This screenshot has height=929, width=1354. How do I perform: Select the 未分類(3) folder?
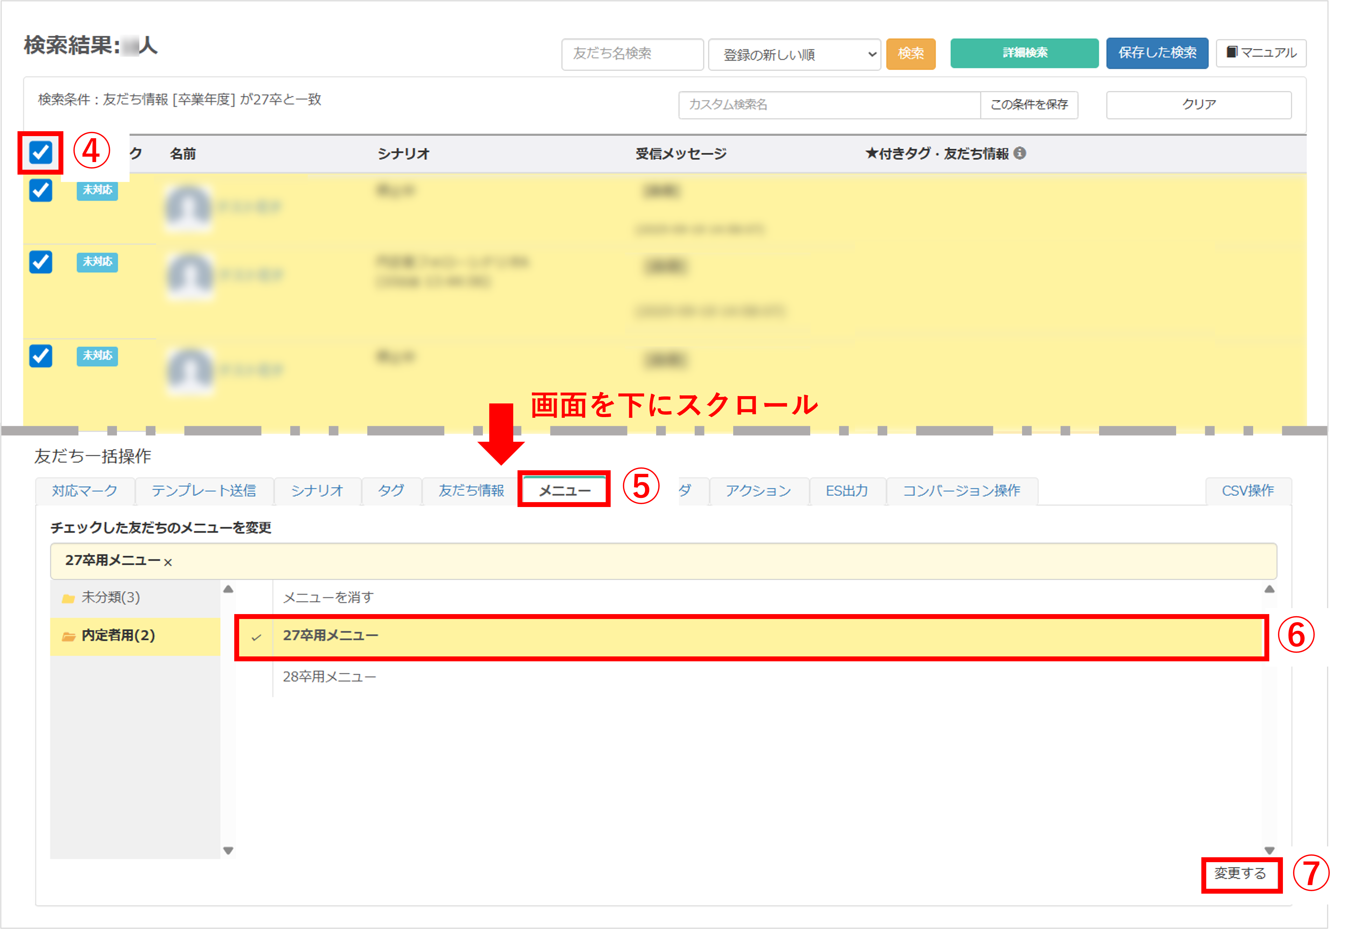coord(111,597)
